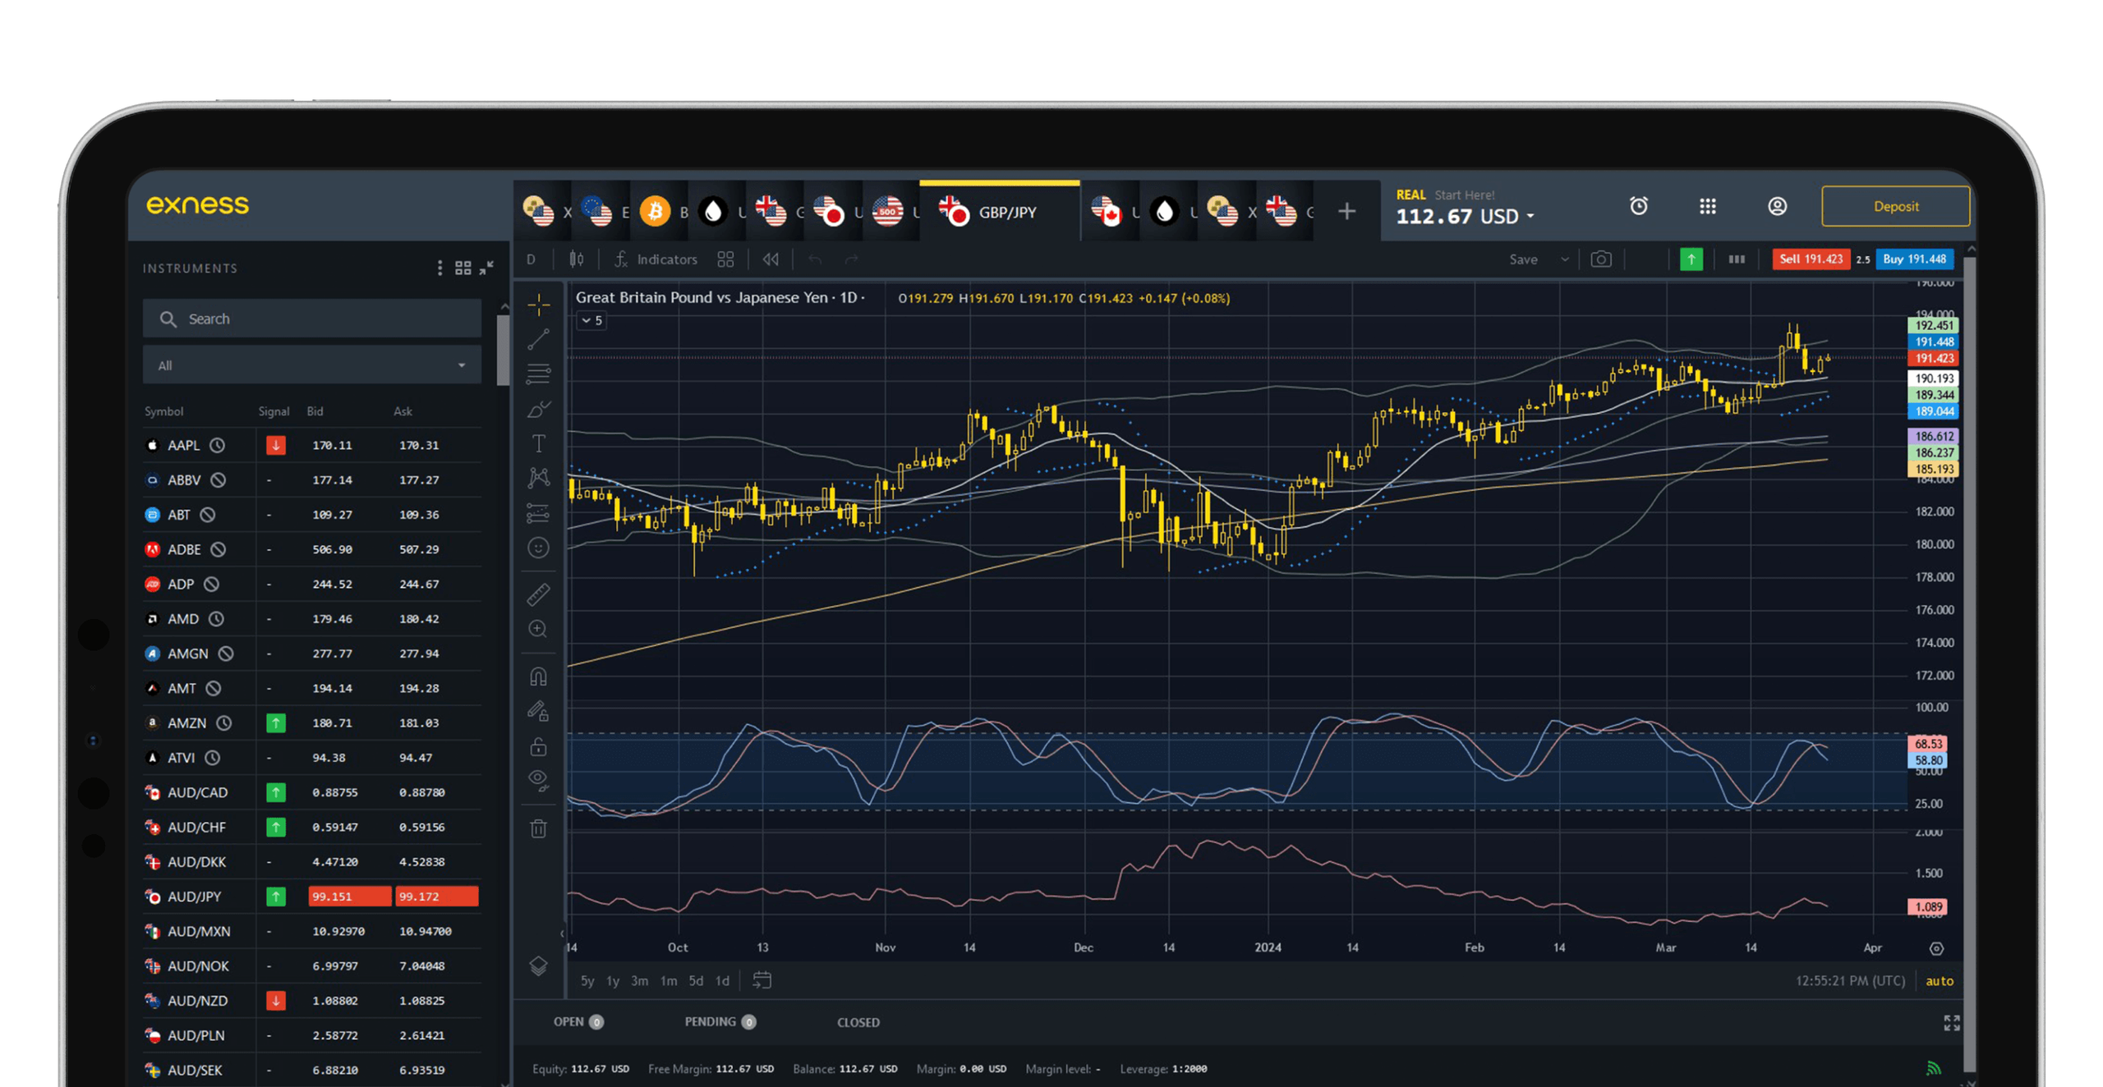Select the AAPL instrument row
Screen dimensions: 2103x1087
pyautogui.click(x=312, y=445)
